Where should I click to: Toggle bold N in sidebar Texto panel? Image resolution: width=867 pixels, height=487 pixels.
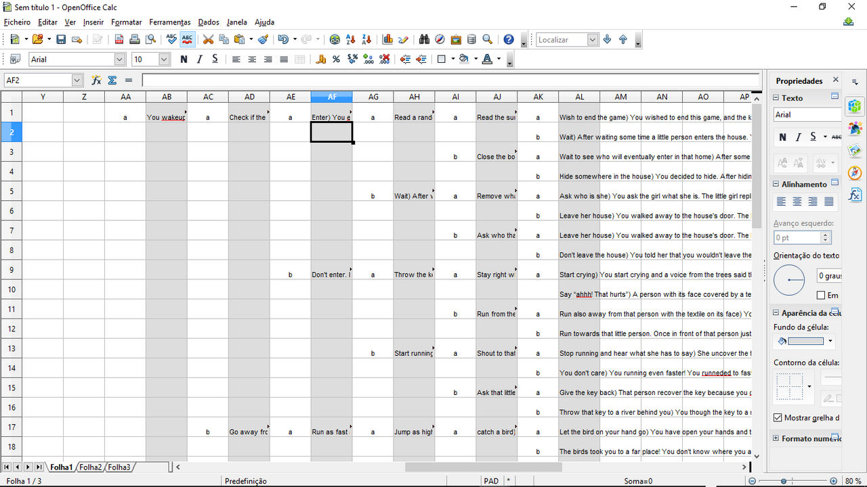782,137
